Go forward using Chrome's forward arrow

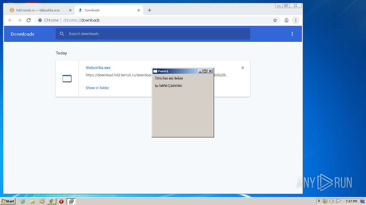pos(19,20)
